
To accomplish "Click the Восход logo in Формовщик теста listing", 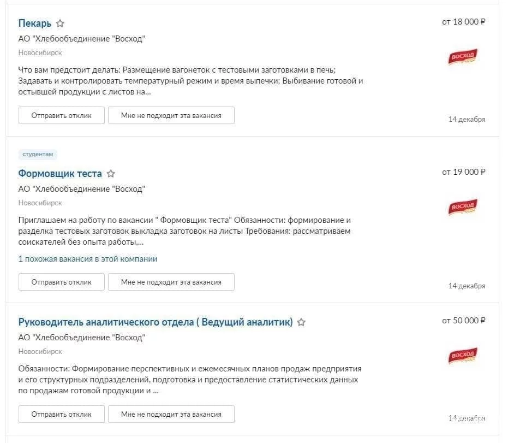I will (463, 207).
